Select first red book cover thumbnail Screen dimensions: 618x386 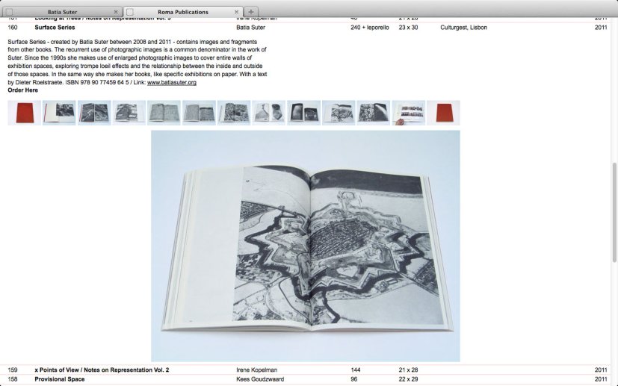coord(25,113)
